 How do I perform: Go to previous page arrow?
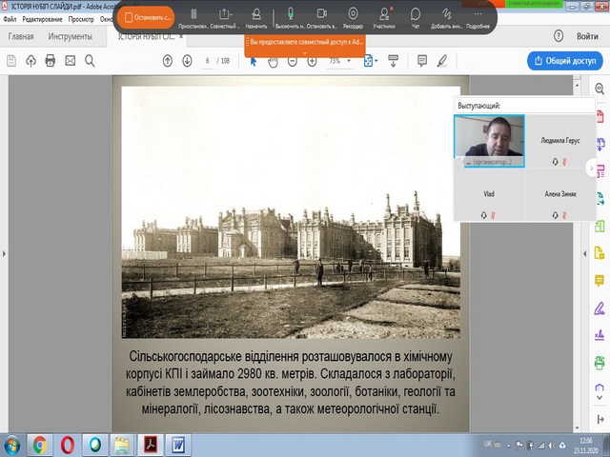168,61
